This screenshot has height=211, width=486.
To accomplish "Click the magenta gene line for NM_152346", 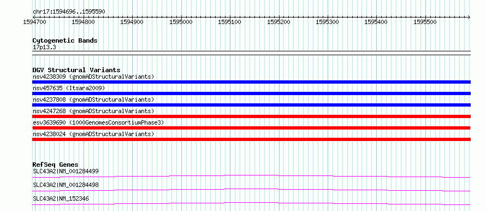I will tap(251, 203).
